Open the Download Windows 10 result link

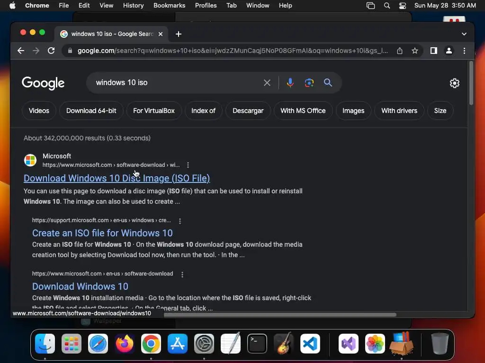tap(80, 286)
